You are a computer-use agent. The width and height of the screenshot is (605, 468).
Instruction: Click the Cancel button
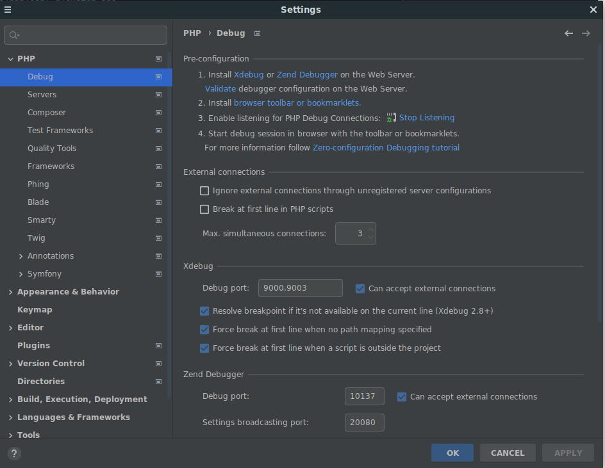[x=508, y=453]
